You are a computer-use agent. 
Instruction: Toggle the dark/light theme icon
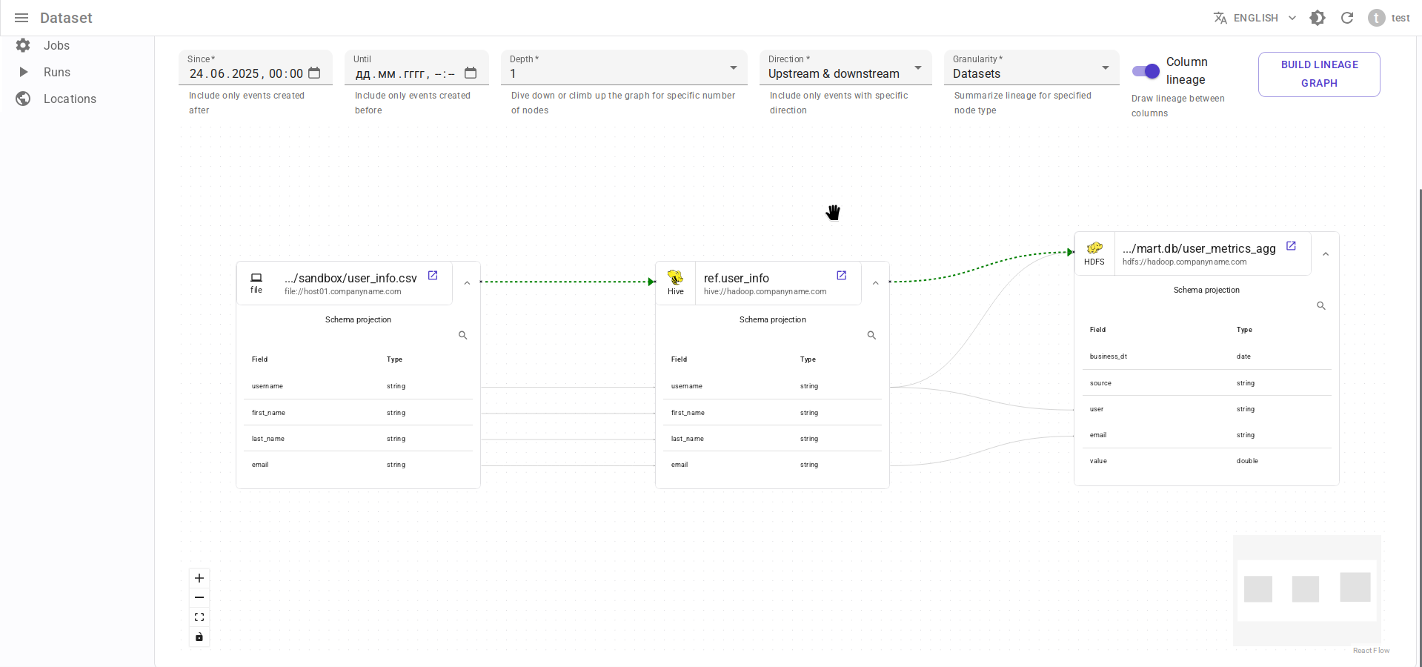[1317, 18]
